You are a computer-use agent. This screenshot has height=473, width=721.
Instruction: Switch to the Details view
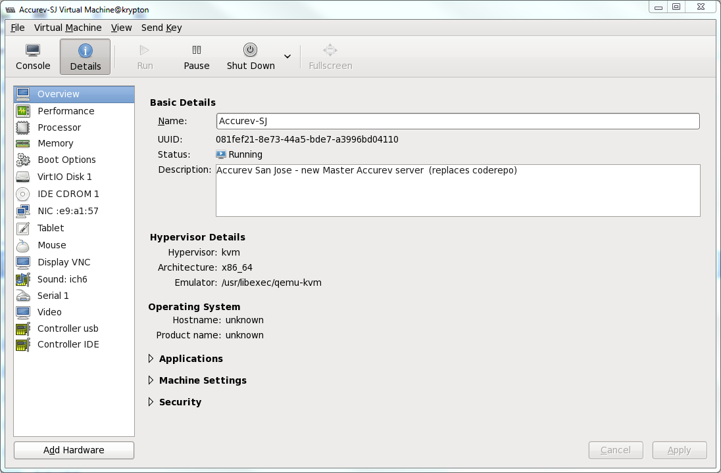click(x=85, y=57)
